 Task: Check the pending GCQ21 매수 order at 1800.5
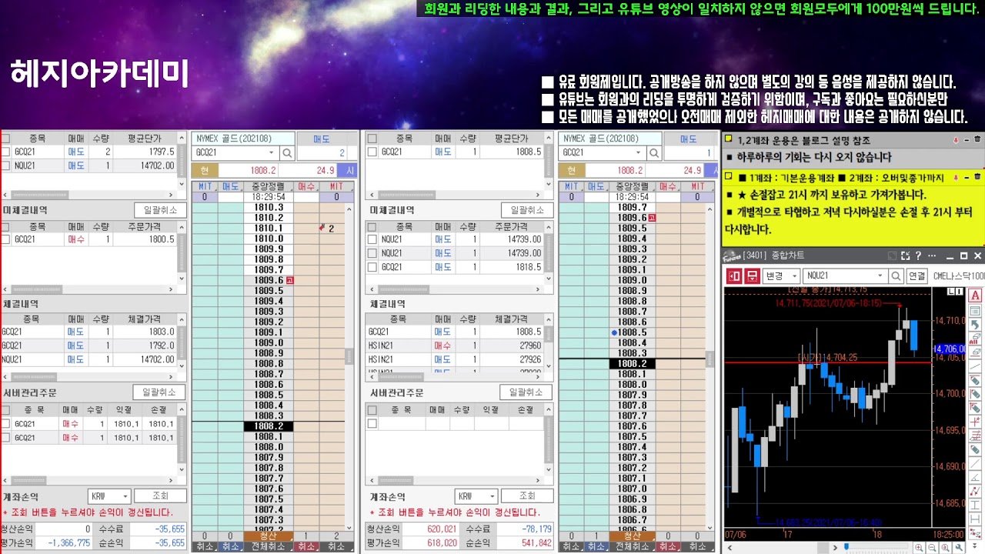pyautogui.click(x=6, y=239)
